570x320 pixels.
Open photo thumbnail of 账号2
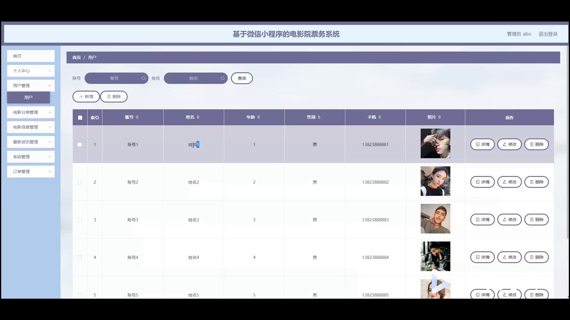coord(435,181)
